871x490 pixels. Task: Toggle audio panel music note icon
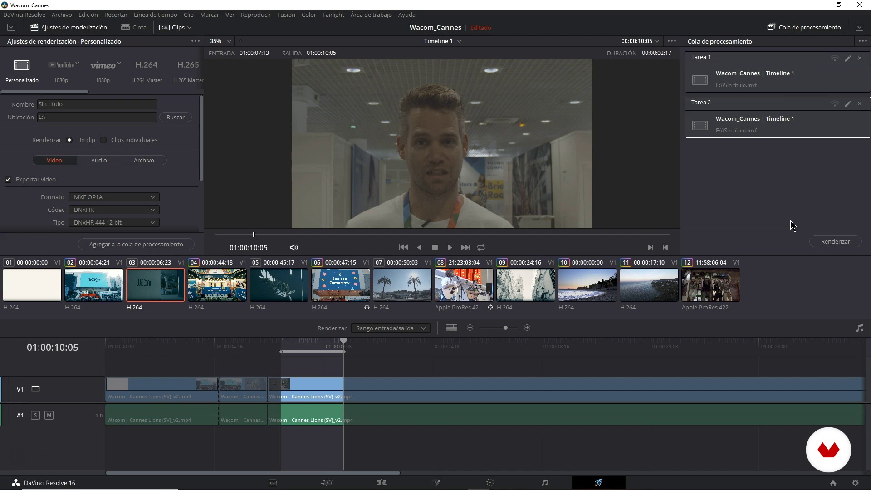[860, 328]
